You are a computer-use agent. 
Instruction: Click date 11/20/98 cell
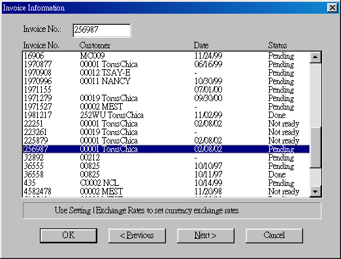tap(208, 191)
